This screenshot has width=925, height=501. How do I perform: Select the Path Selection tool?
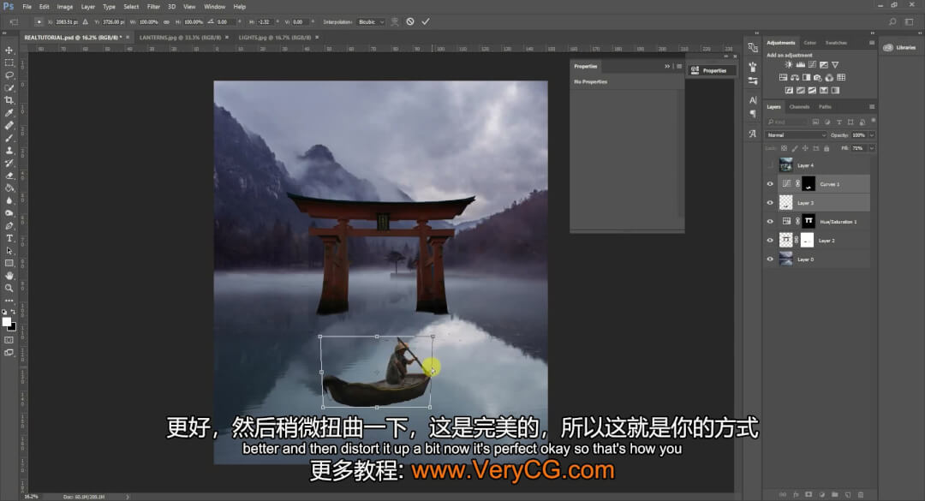(9, 251)
